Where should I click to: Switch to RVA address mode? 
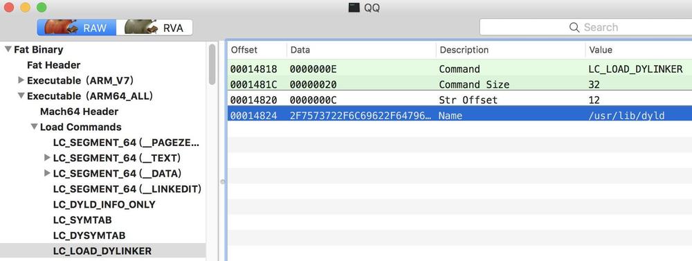[x=154, y=28]
